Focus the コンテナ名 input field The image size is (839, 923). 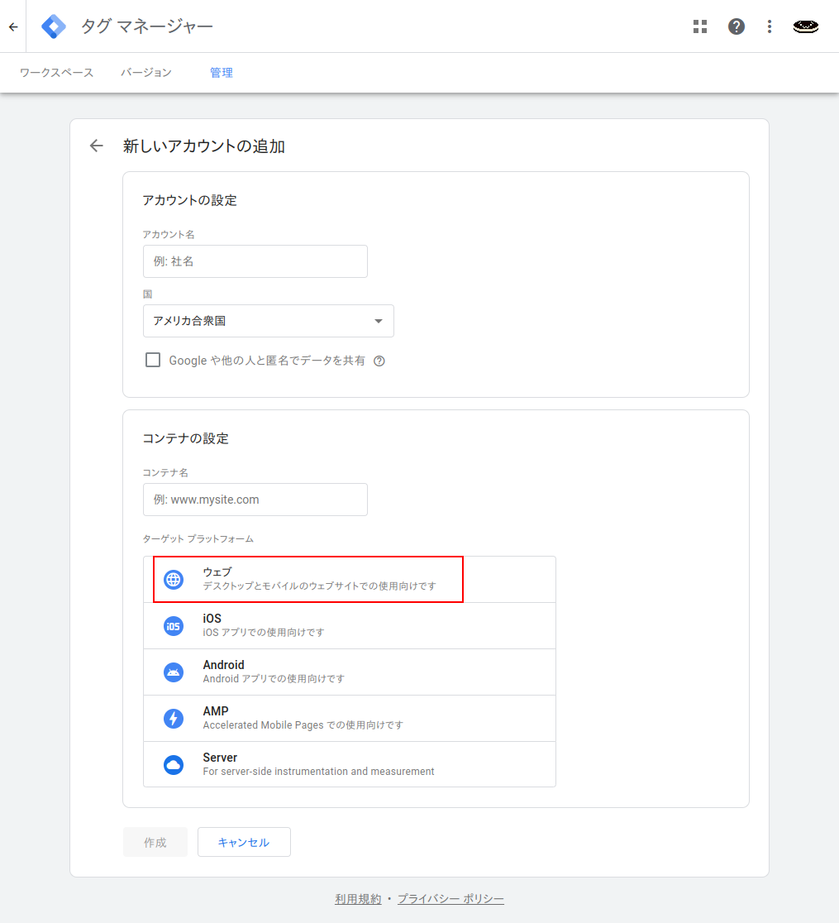[255, 500]
